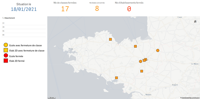Click the orange circle marker west of Rennes
200x99 pixels.
[140, 61]
